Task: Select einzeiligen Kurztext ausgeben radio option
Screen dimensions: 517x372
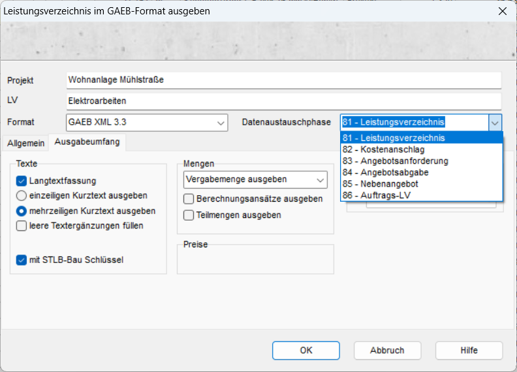Action: (x=22, y=195)
